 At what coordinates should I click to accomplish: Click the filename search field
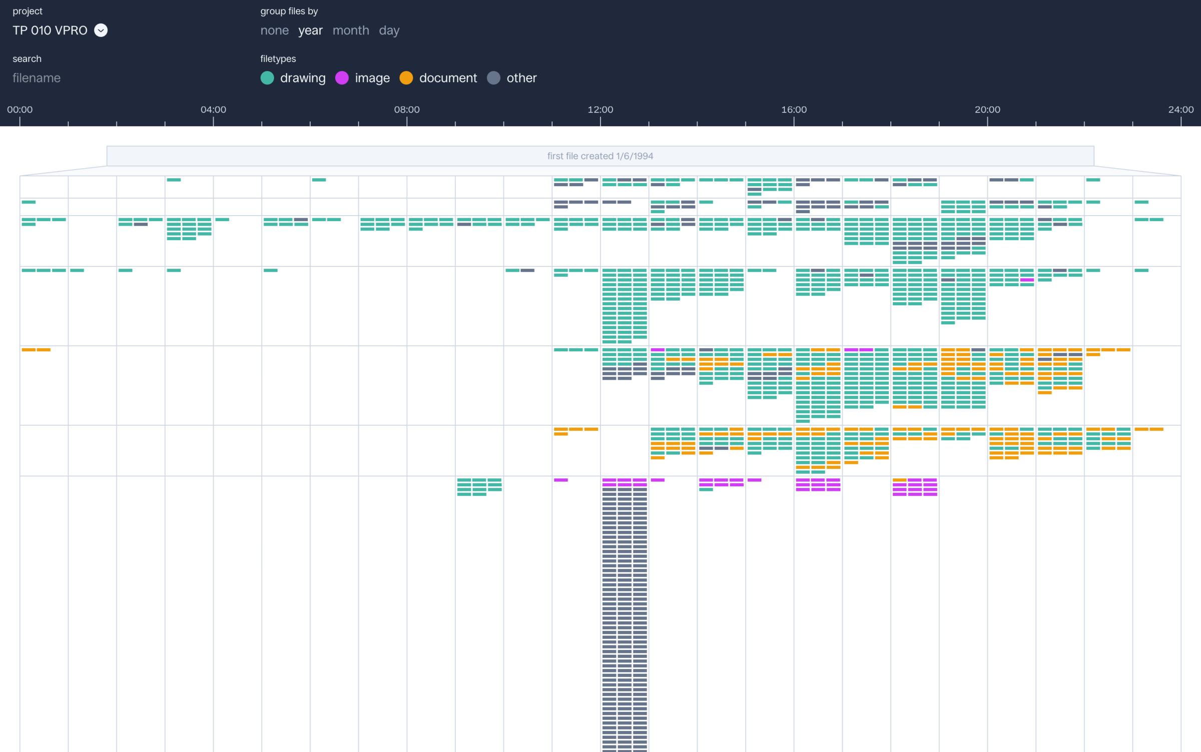coord(37,78)
